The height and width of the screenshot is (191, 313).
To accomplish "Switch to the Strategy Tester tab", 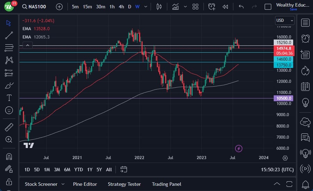I will click(124, 184).
